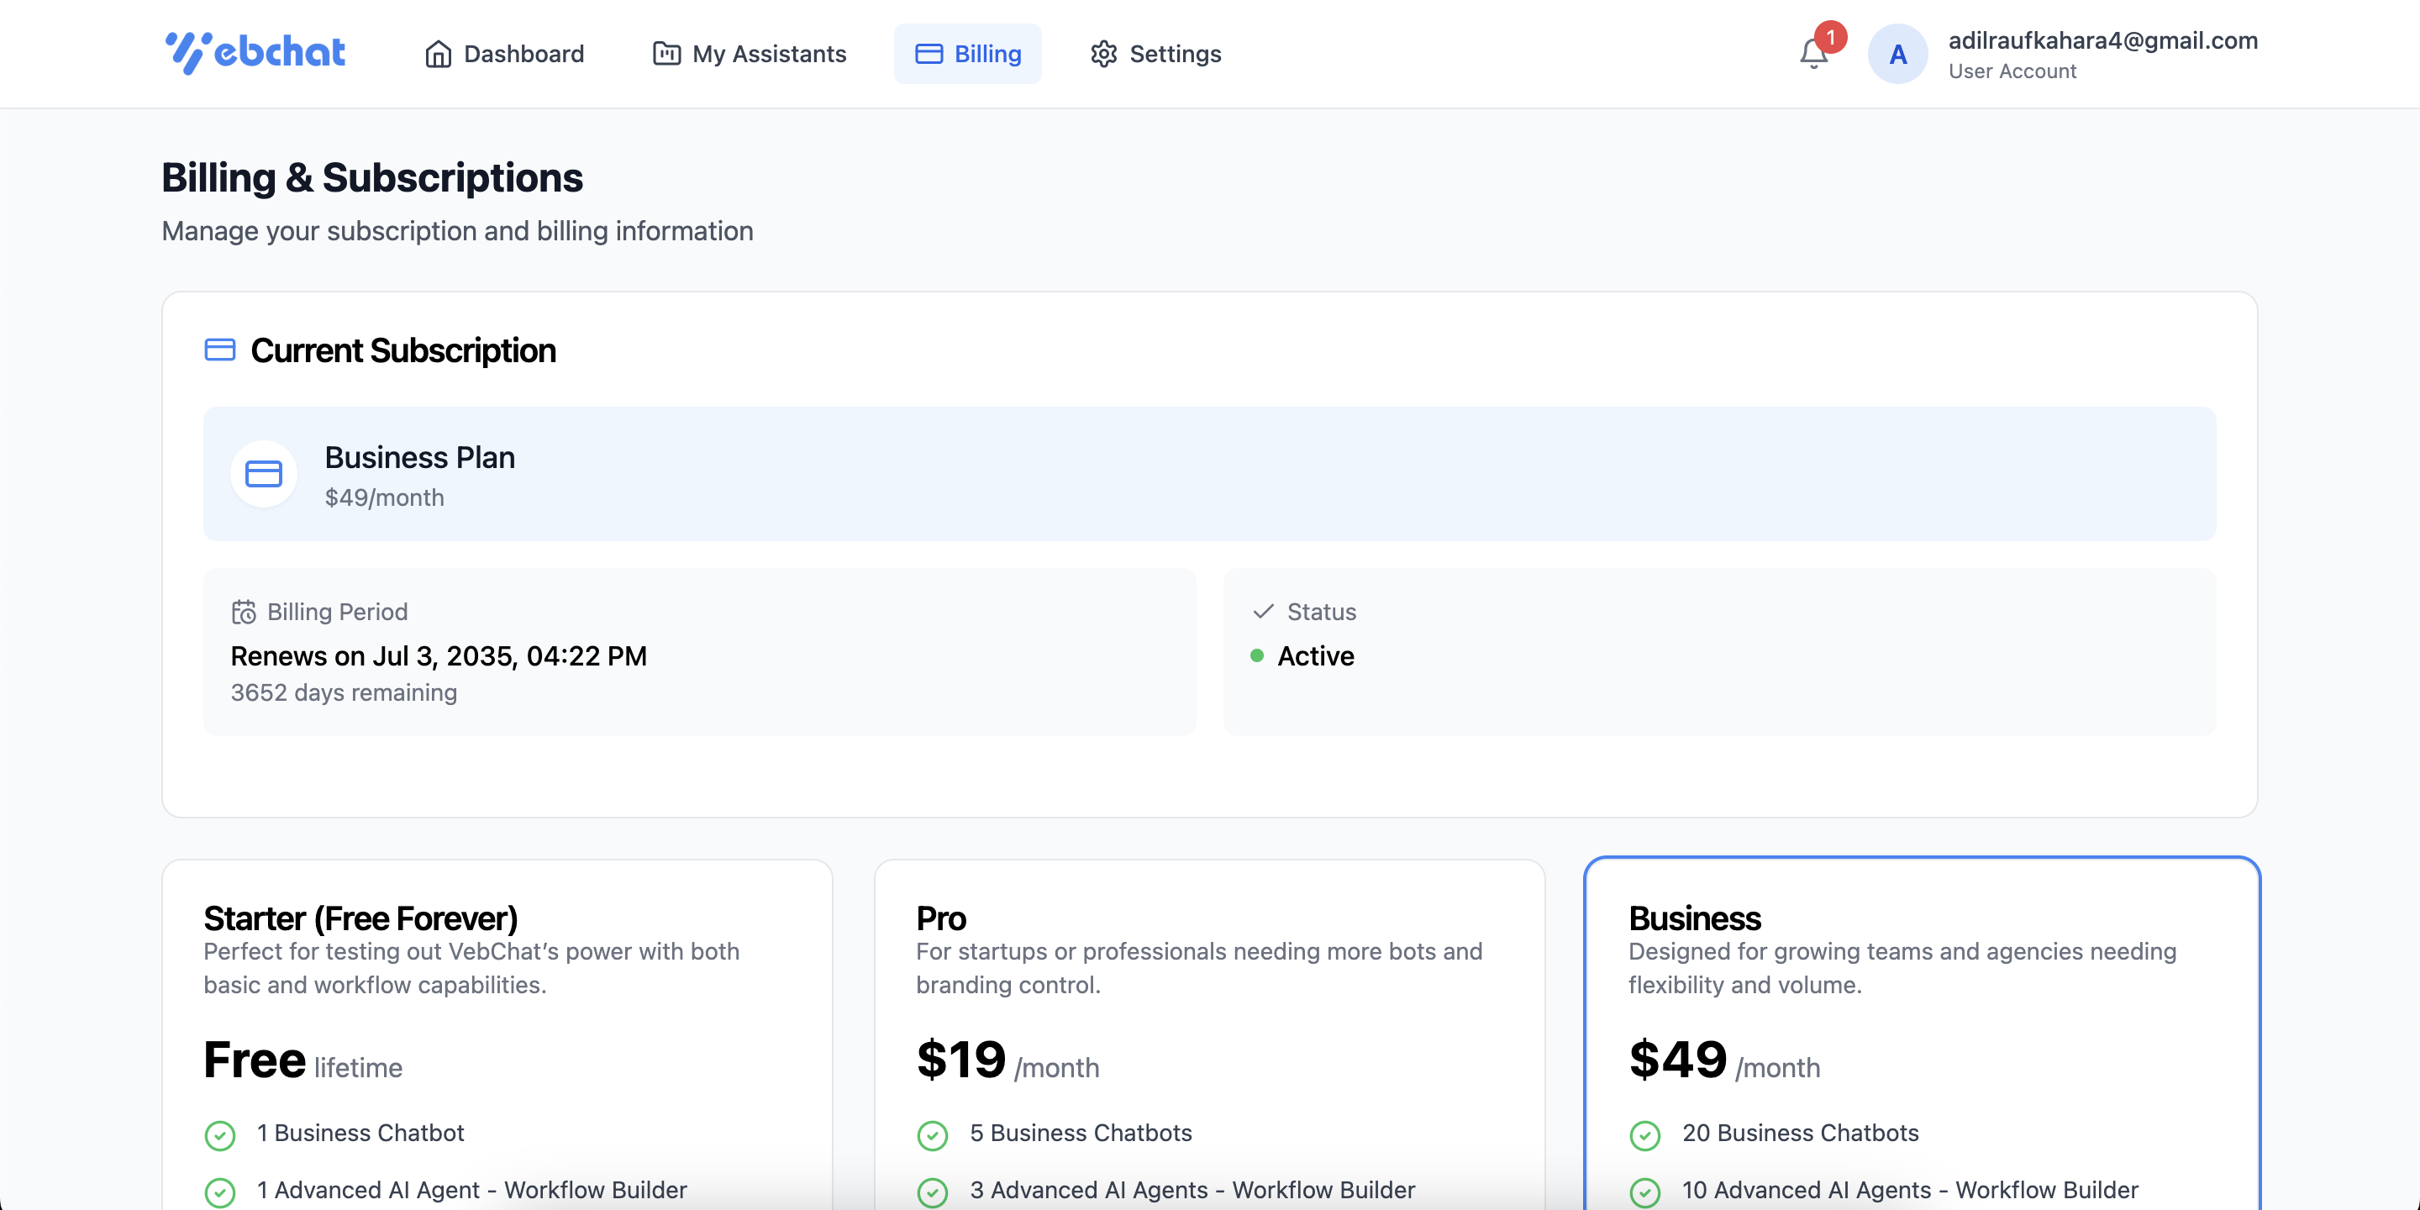Click the green Active status dot

click(1257, 655)
